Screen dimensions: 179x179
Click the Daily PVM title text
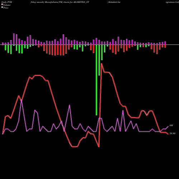tap(7, 2)
